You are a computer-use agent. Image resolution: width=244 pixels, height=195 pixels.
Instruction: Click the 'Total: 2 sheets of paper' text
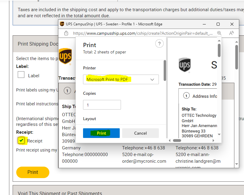104,52
